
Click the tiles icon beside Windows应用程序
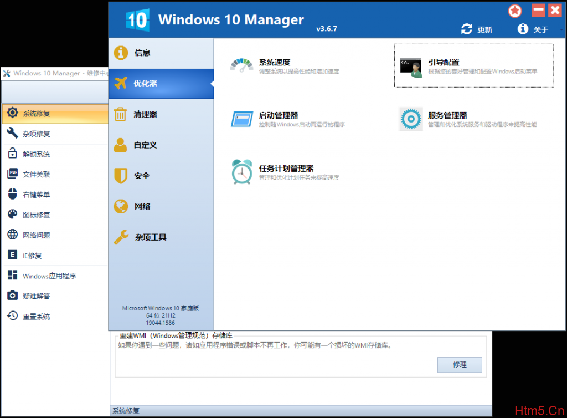pyautogui.click(x=12, y=274)
